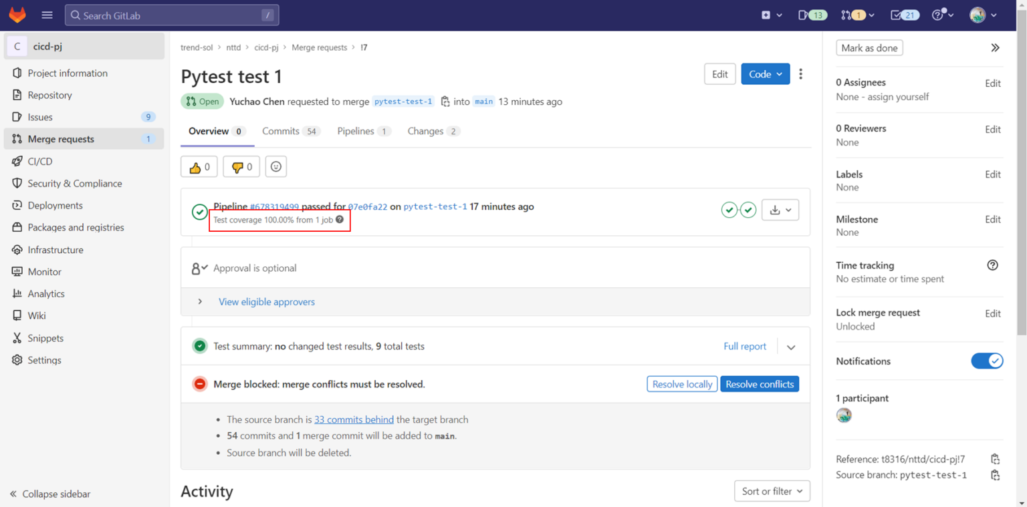The width and height of the screenshot is (1027, 507).
Task: Switch to the Pipelines tab
Action: 356,131
